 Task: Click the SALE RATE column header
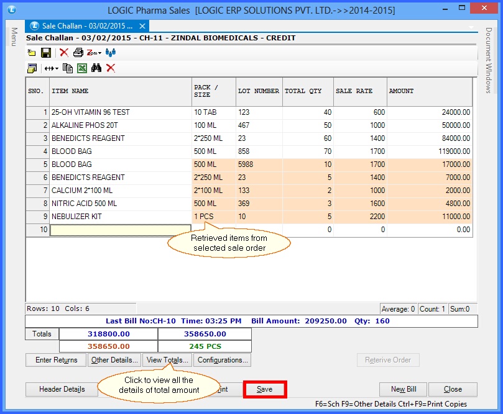tap(360, 91)
